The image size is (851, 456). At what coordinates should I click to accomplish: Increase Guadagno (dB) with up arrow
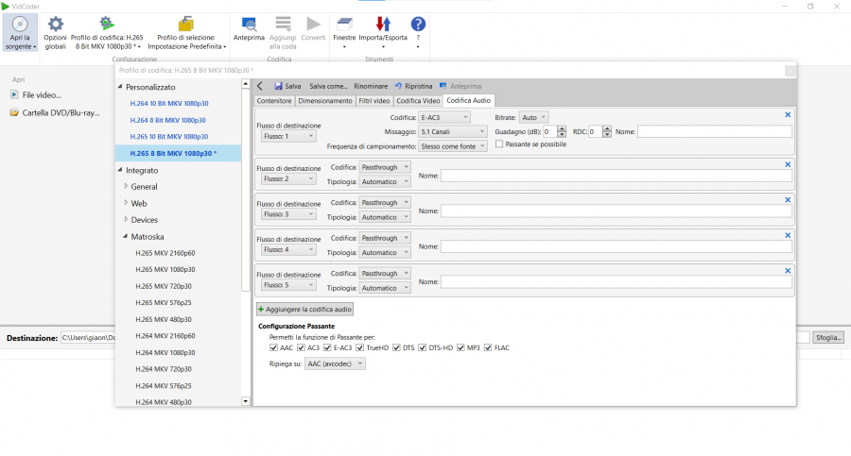tap(562, 128)
